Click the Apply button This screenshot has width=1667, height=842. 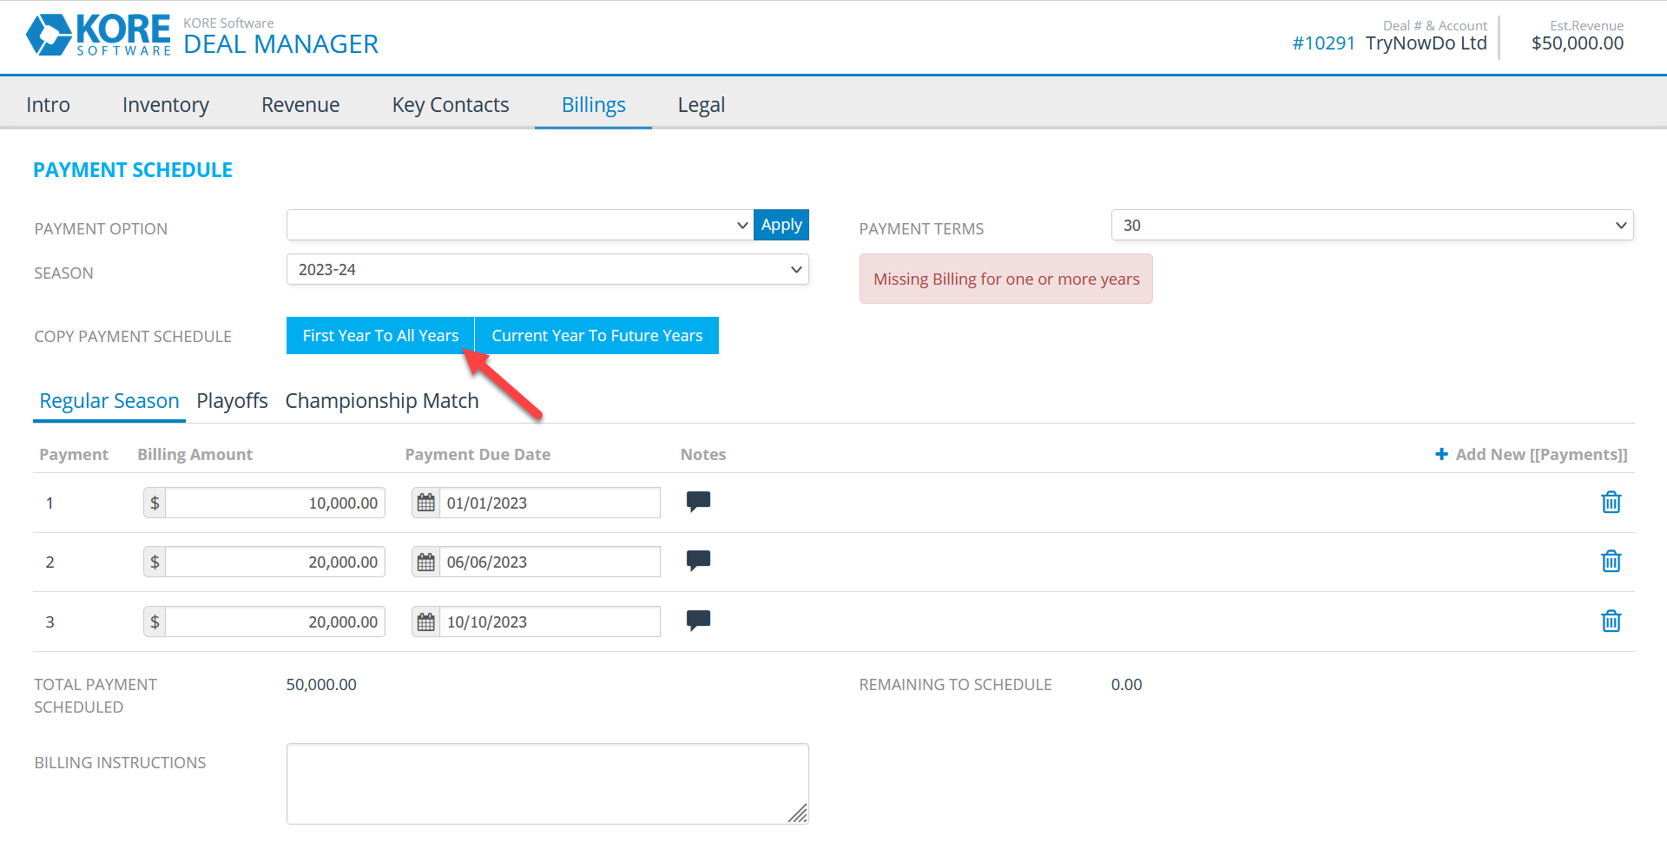781,225
